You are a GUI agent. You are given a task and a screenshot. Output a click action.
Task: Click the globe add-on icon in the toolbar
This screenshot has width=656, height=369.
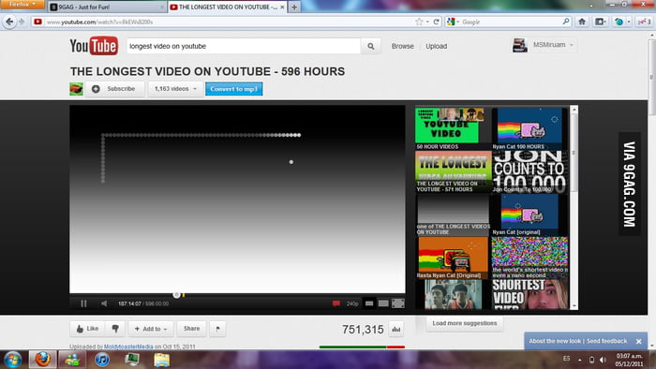pos(619,22)
